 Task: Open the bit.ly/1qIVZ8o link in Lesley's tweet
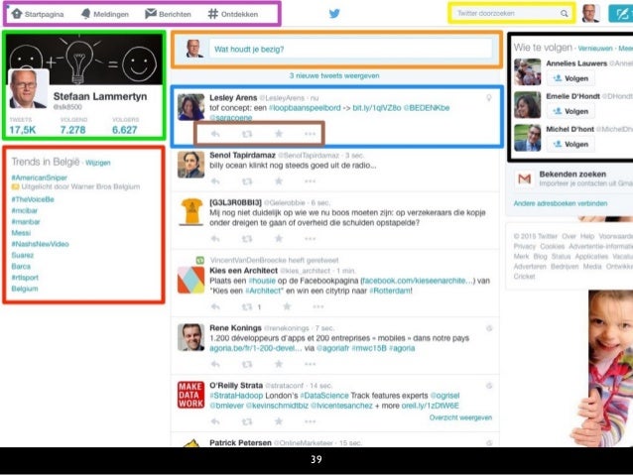point(377,108)
